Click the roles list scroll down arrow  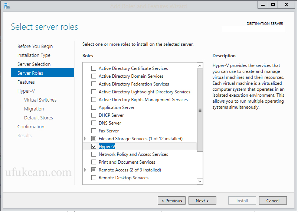pyautogui.click(x=200, y=182)
